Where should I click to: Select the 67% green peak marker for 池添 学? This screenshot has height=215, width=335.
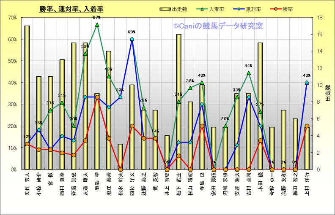pyautogui.click(x=97, y=25)
